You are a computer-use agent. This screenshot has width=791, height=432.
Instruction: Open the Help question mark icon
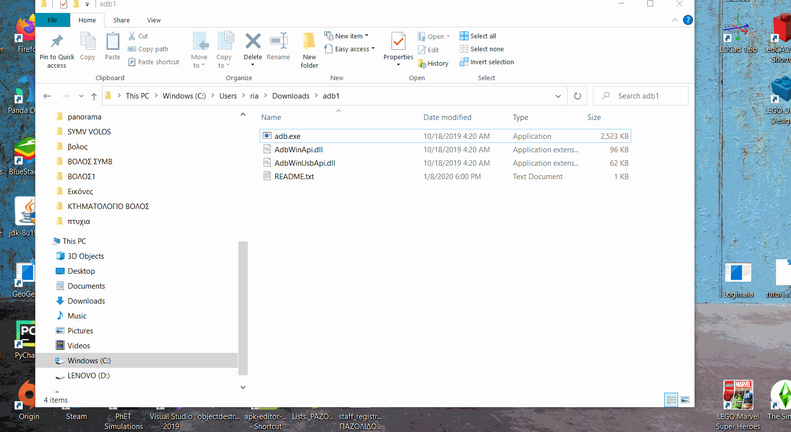coord(688,20)
